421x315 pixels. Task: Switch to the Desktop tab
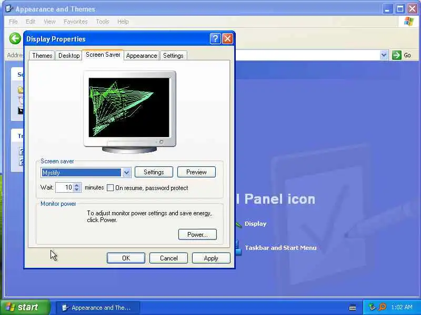click(69, 56)
